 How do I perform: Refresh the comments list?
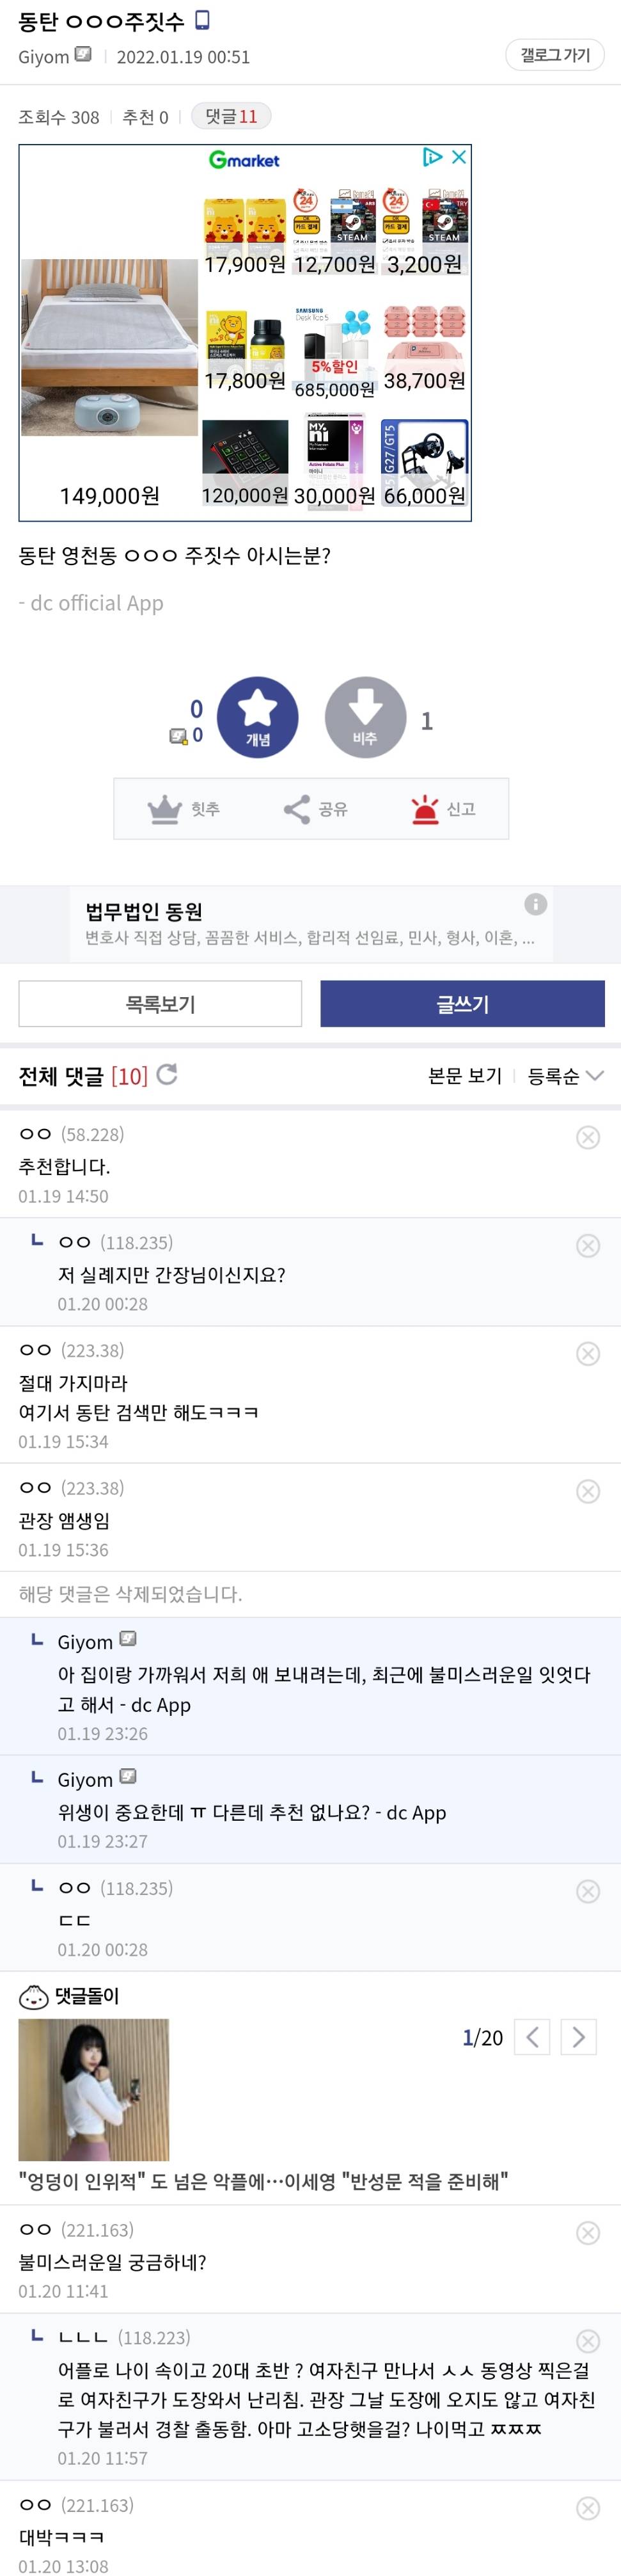167,1075
